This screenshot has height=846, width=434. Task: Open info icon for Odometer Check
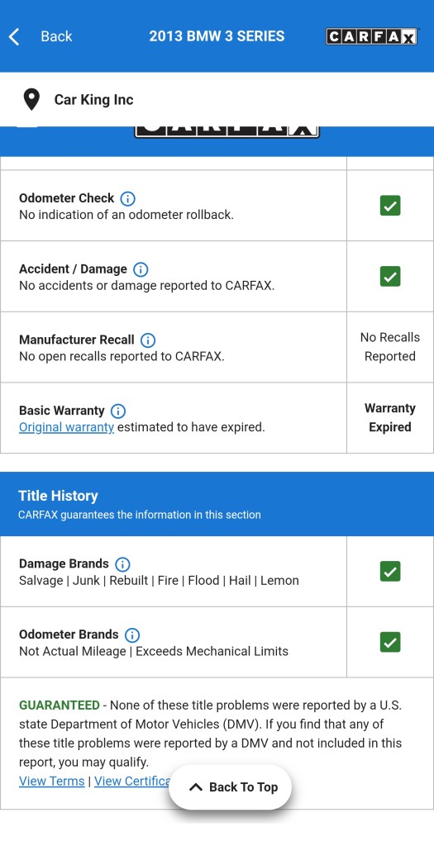[127, 198]
